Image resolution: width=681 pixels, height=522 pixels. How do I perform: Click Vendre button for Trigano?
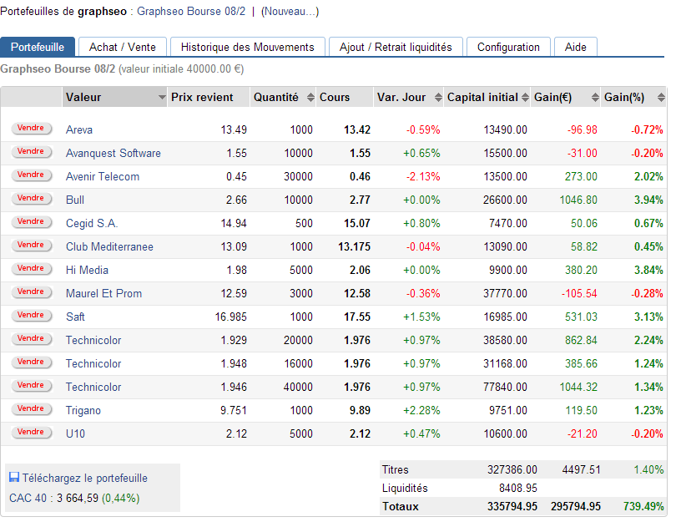pos(31,408)
